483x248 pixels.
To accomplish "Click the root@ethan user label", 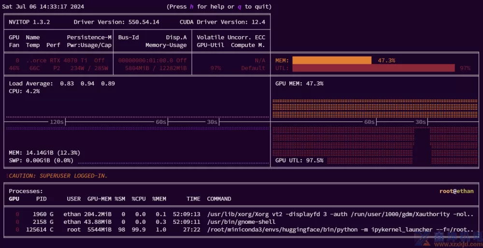I will (456, 191).
